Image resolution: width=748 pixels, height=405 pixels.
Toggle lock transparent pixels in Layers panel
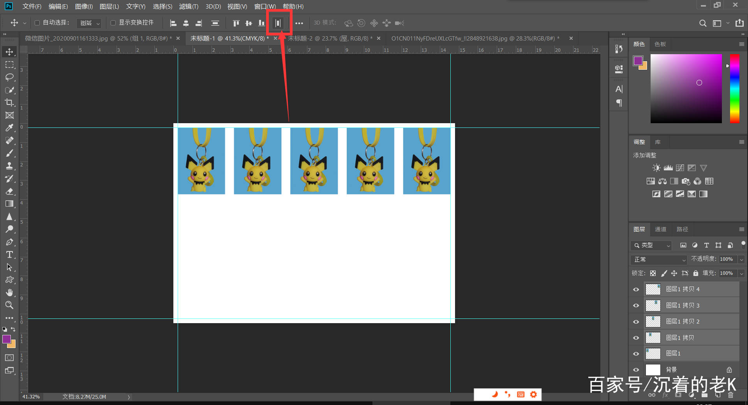pos(653,273)
